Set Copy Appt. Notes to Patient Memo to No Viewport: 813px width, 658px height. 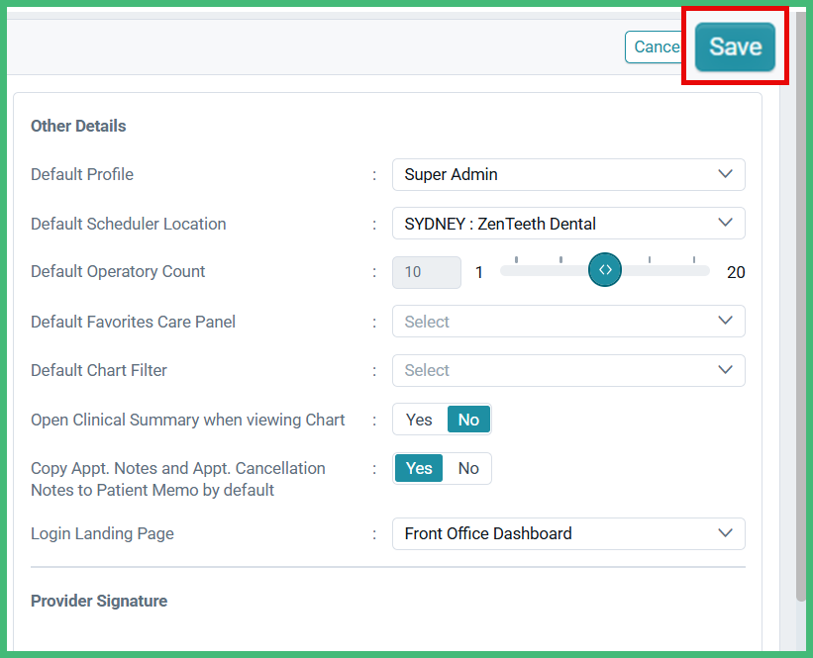(467, 468)
